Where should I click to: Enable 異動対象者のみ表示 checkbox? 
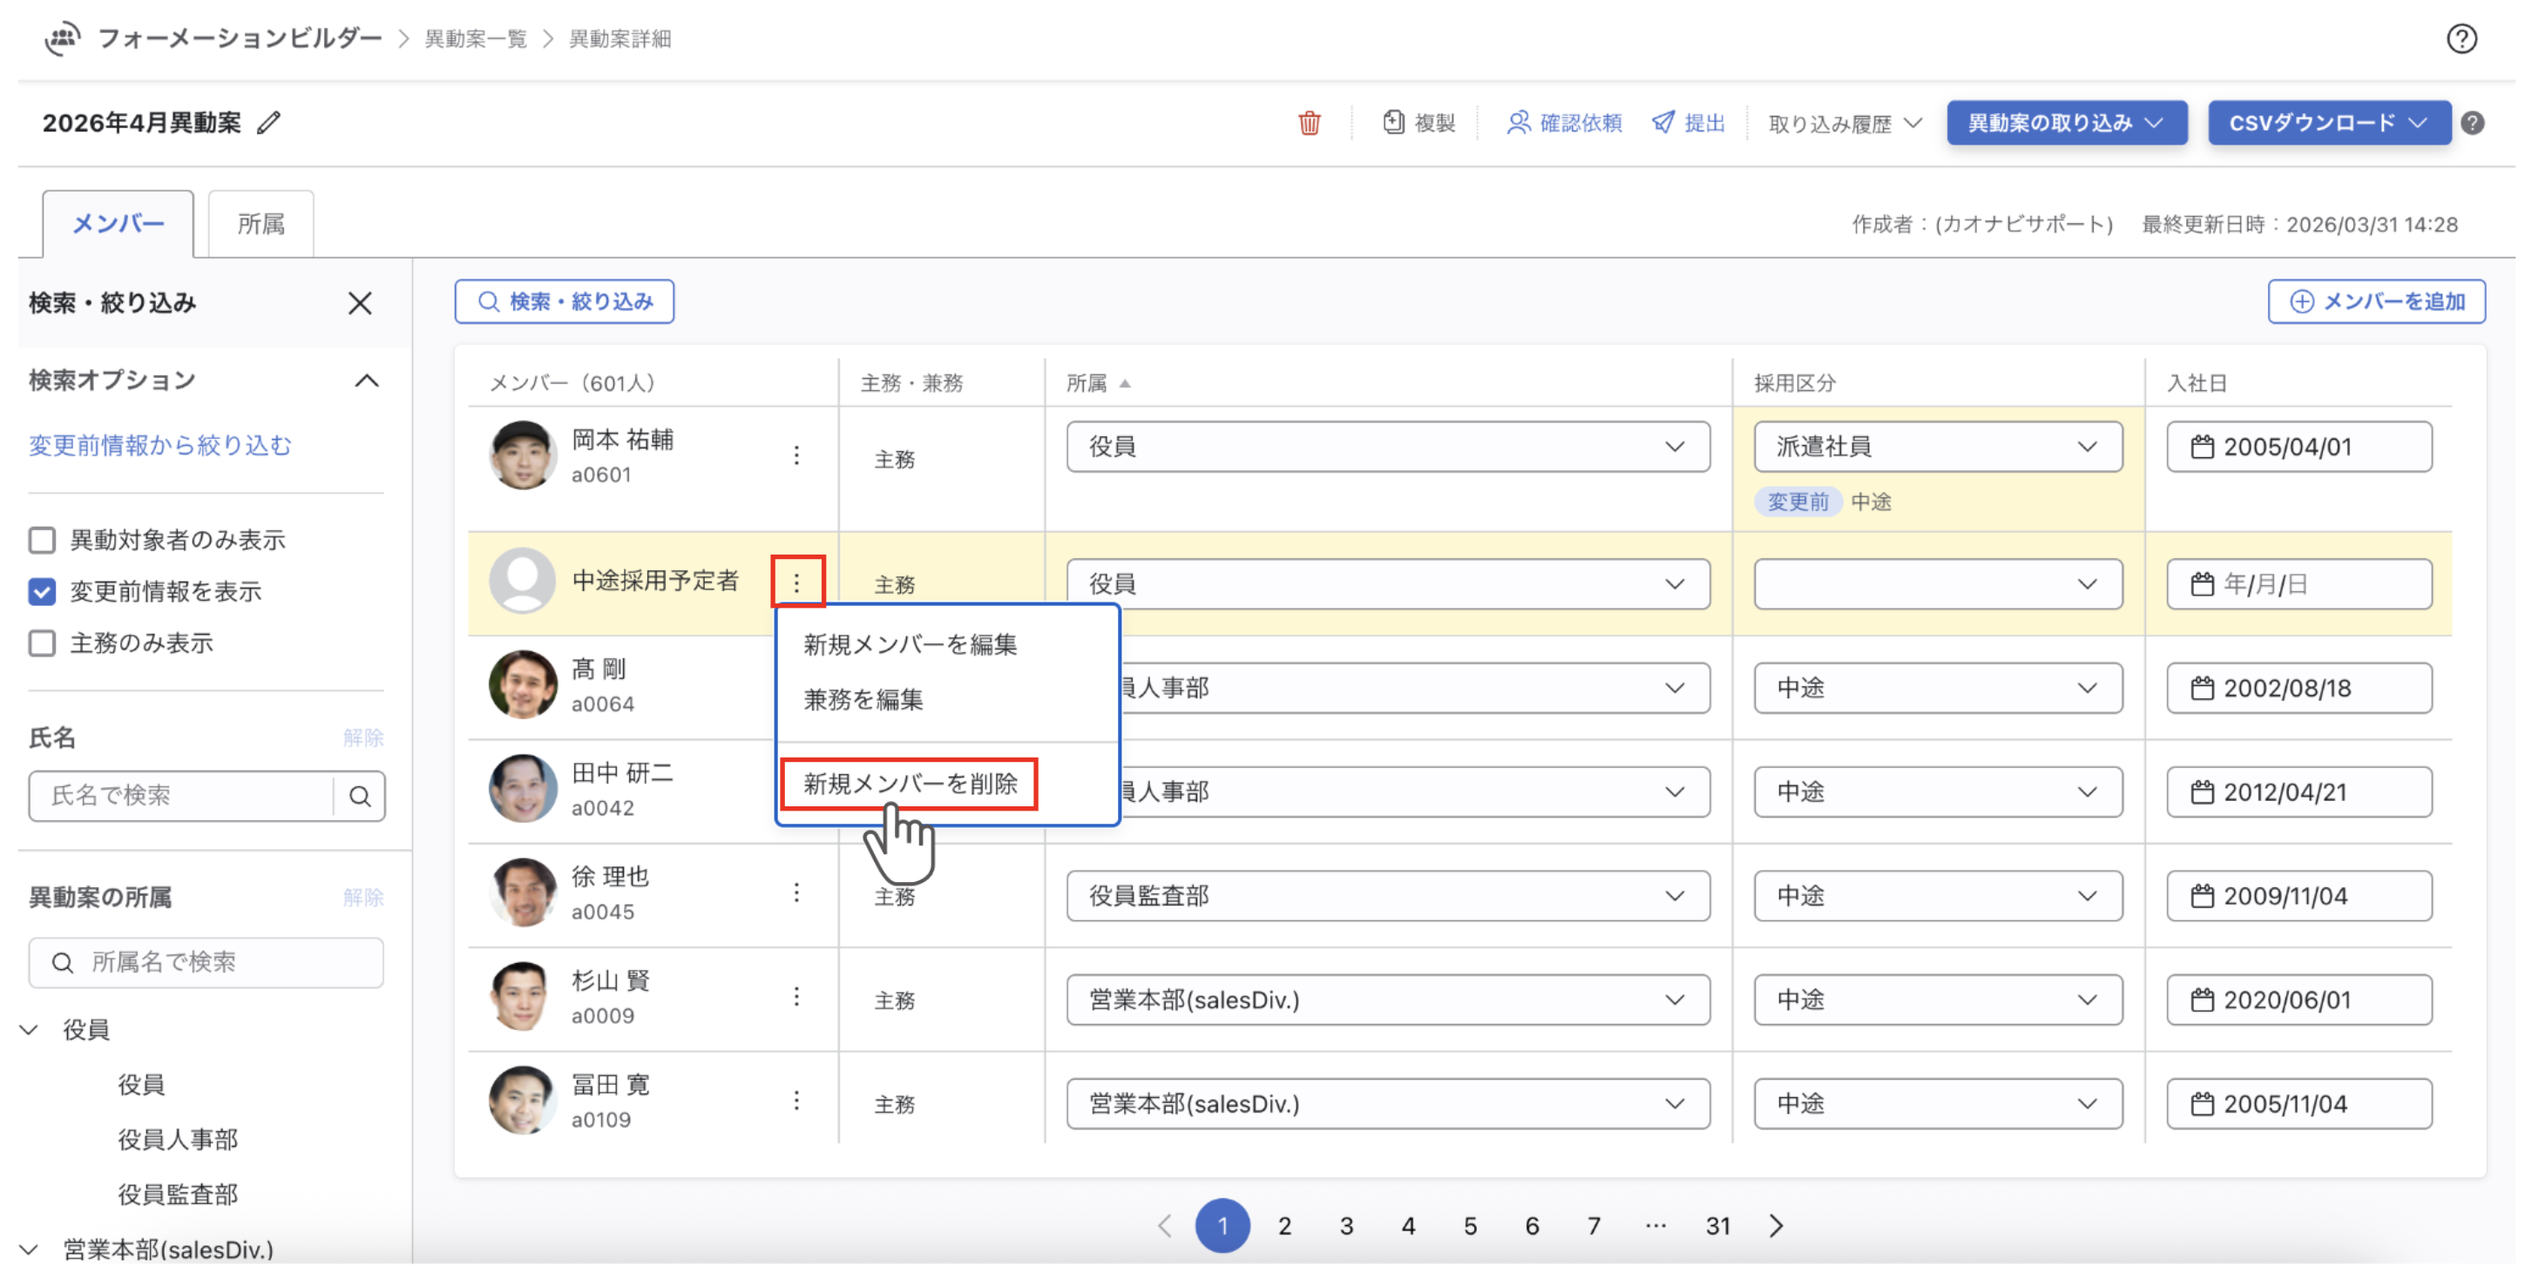click(43, 539)
